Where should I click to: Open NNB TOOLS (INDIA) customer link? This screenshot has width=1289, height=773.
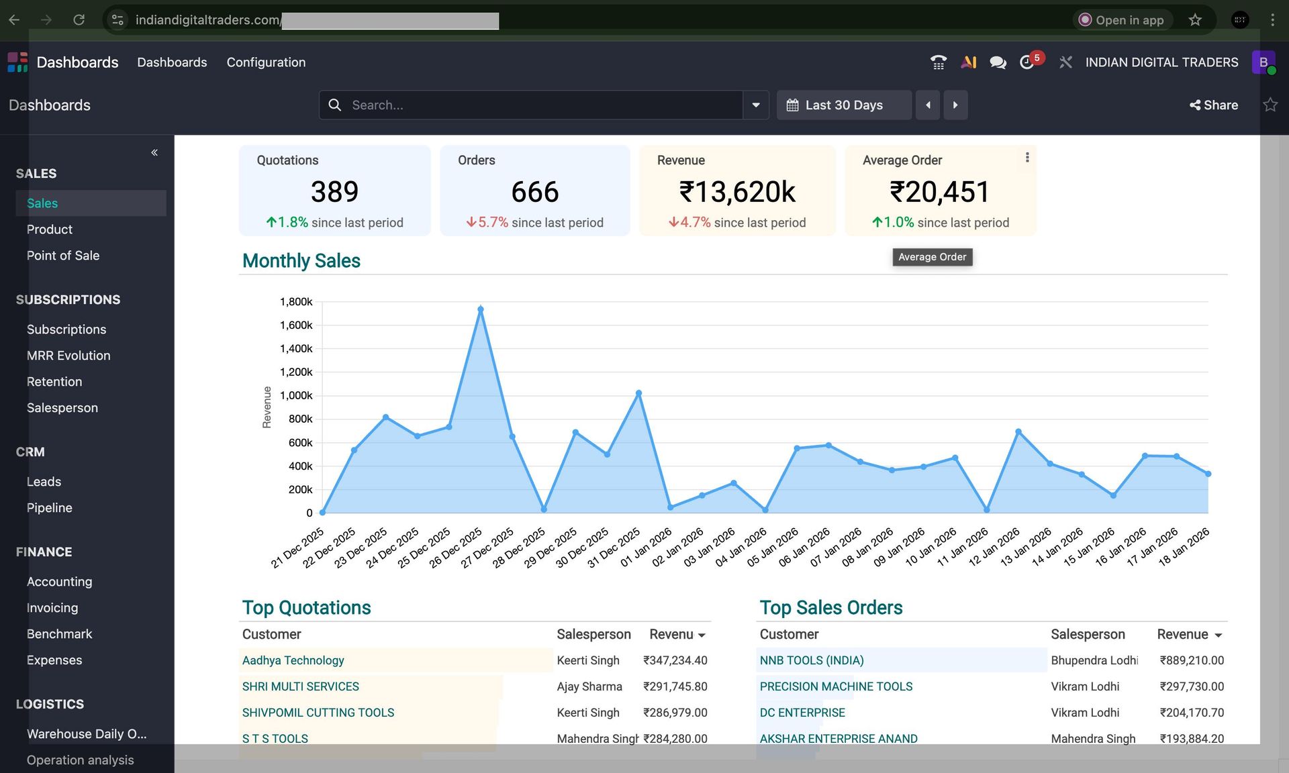pyautogui.click(x=811, y=660)
